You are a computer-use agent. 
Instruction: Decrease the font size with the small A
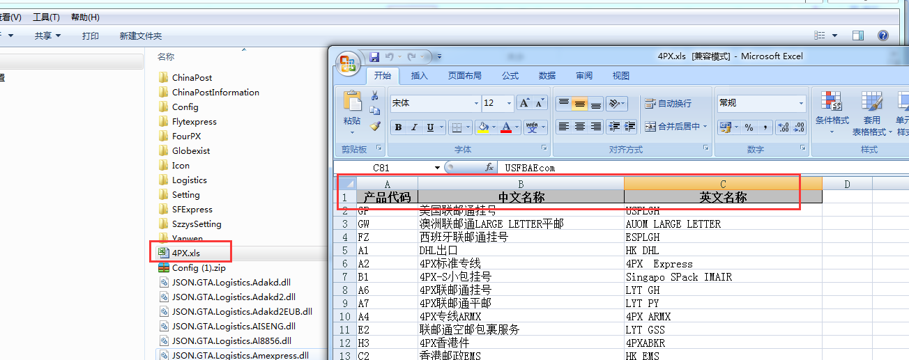(x=541, y=103)
